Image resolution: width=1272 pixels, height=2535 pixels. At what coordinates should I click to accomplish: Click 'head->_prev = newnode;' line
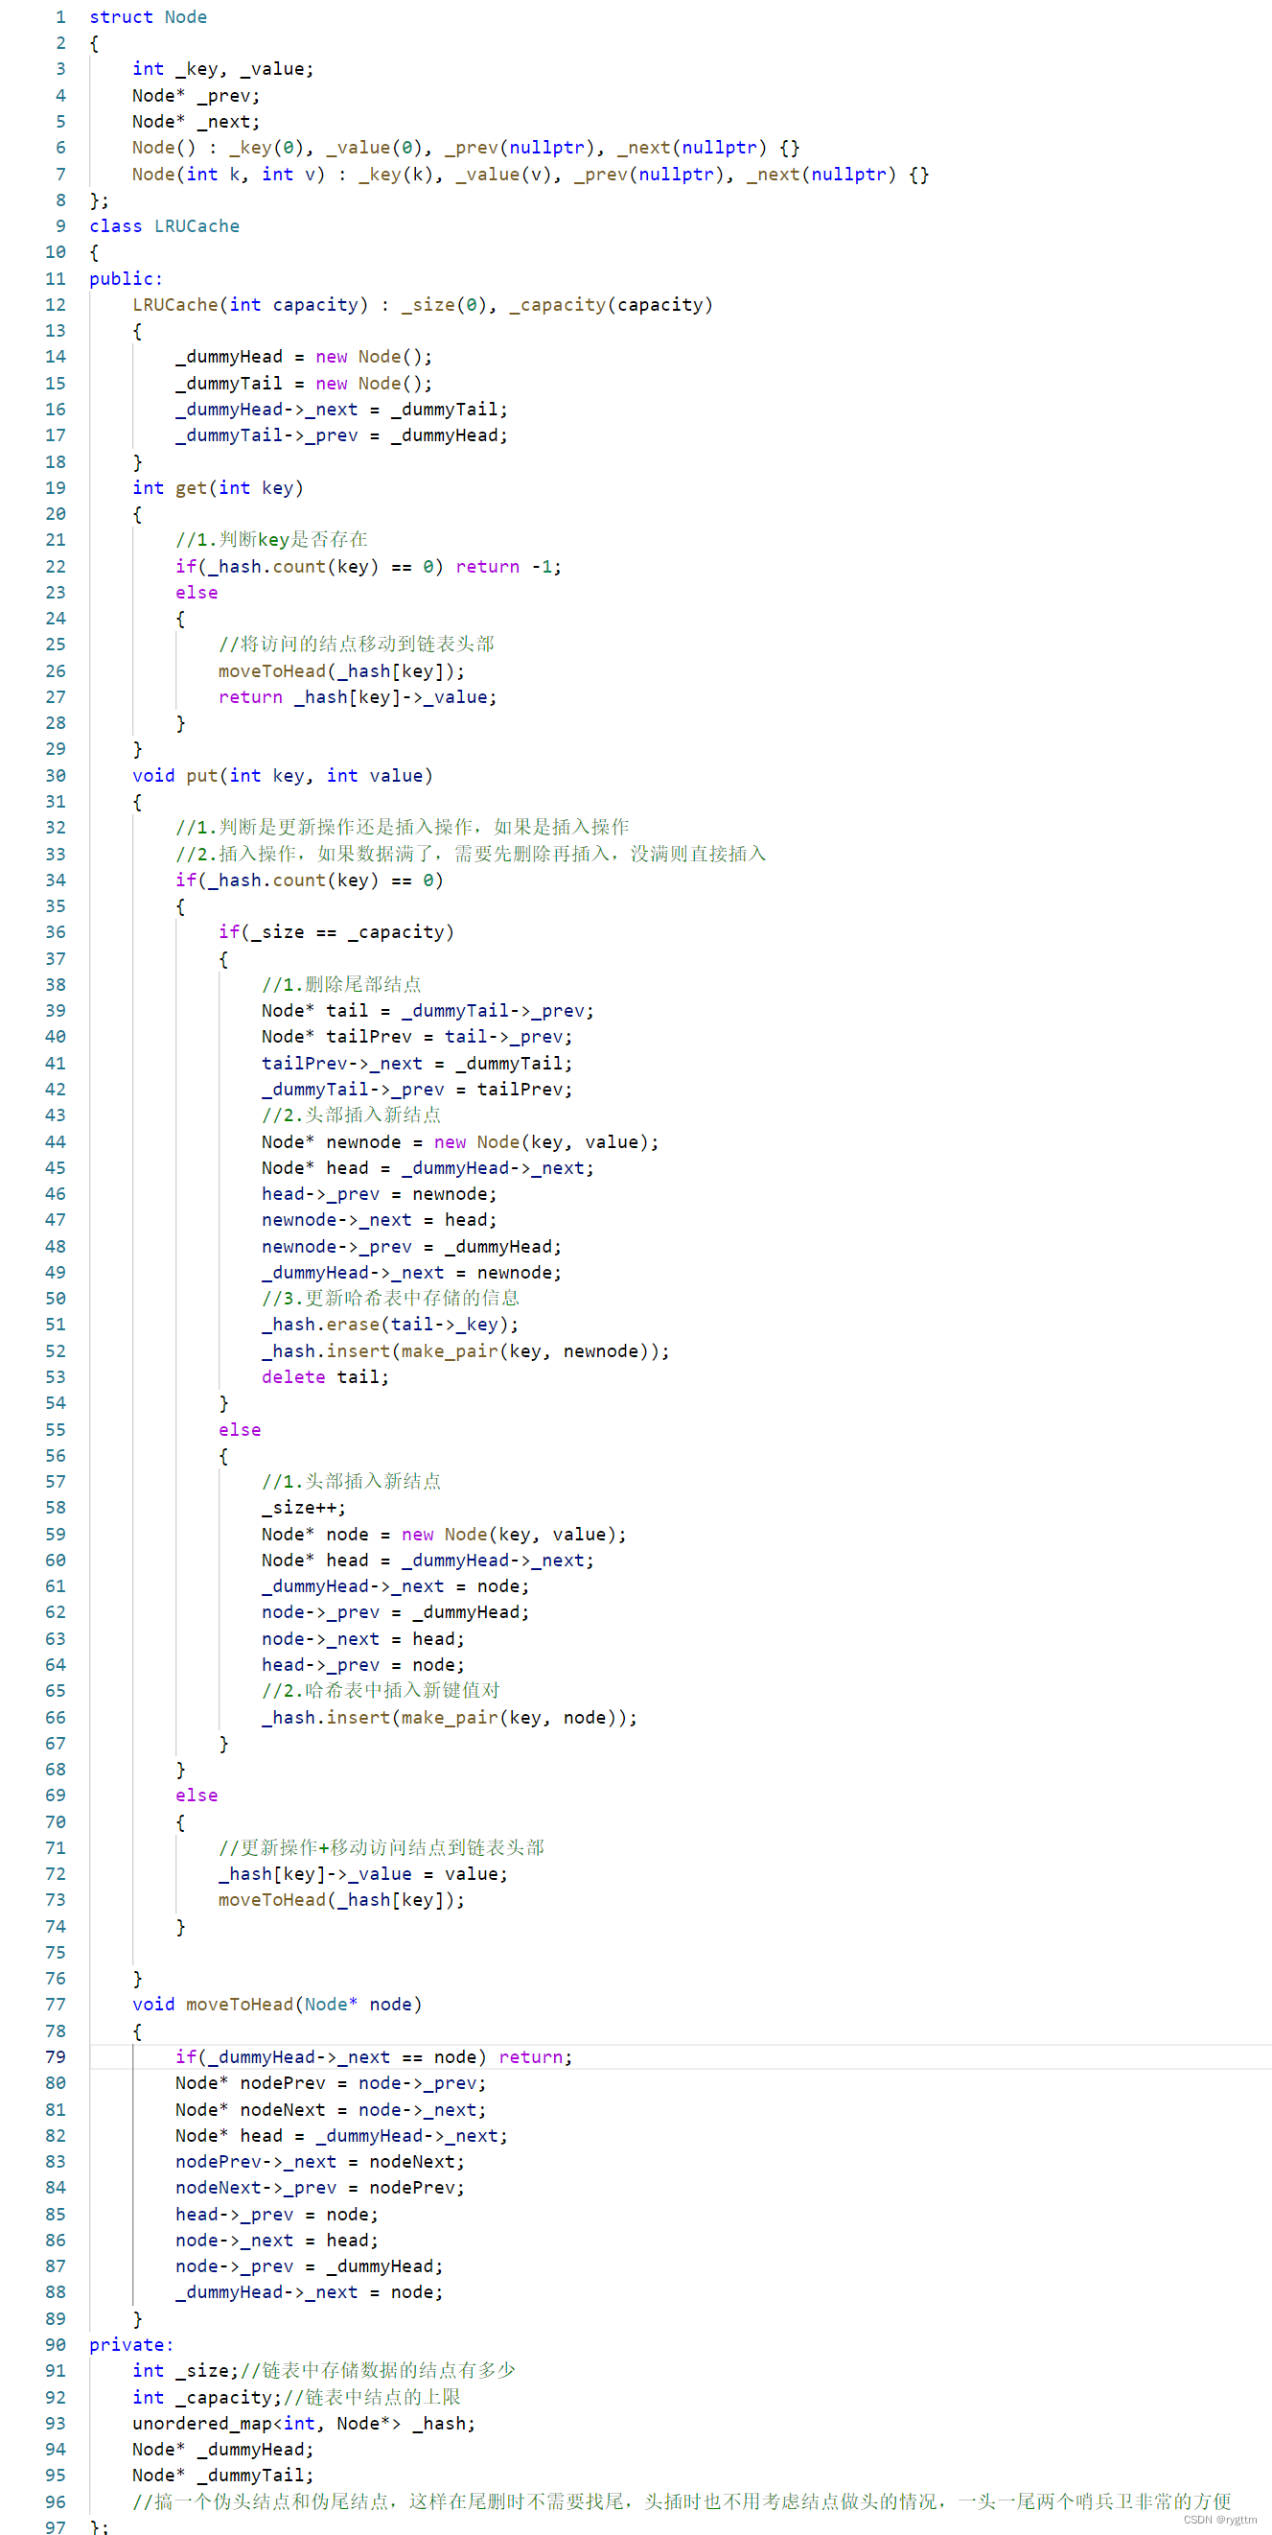tap(380, 1195)
